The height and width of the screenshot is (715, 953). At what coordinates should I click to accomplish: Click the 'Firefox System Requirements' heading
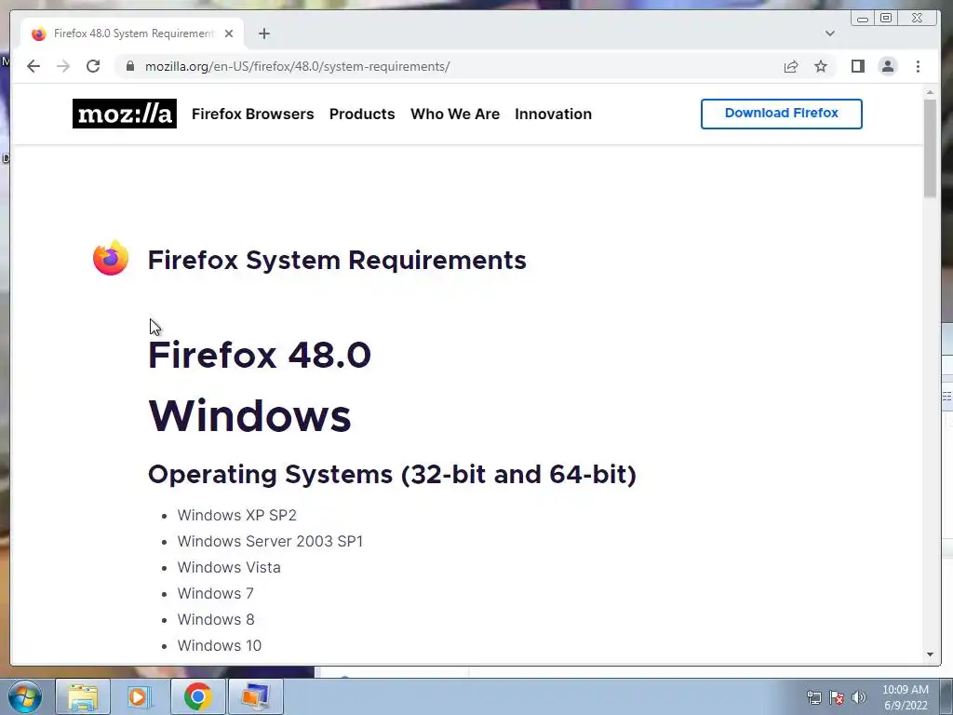337,261
